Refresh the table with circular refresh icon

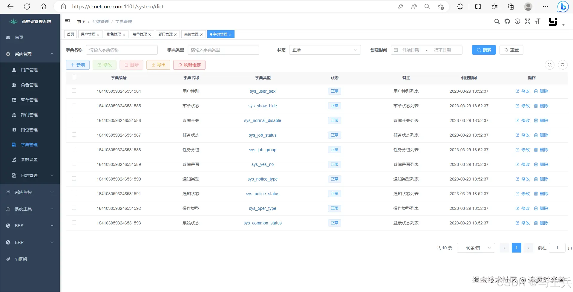click(x=563, y=65)
